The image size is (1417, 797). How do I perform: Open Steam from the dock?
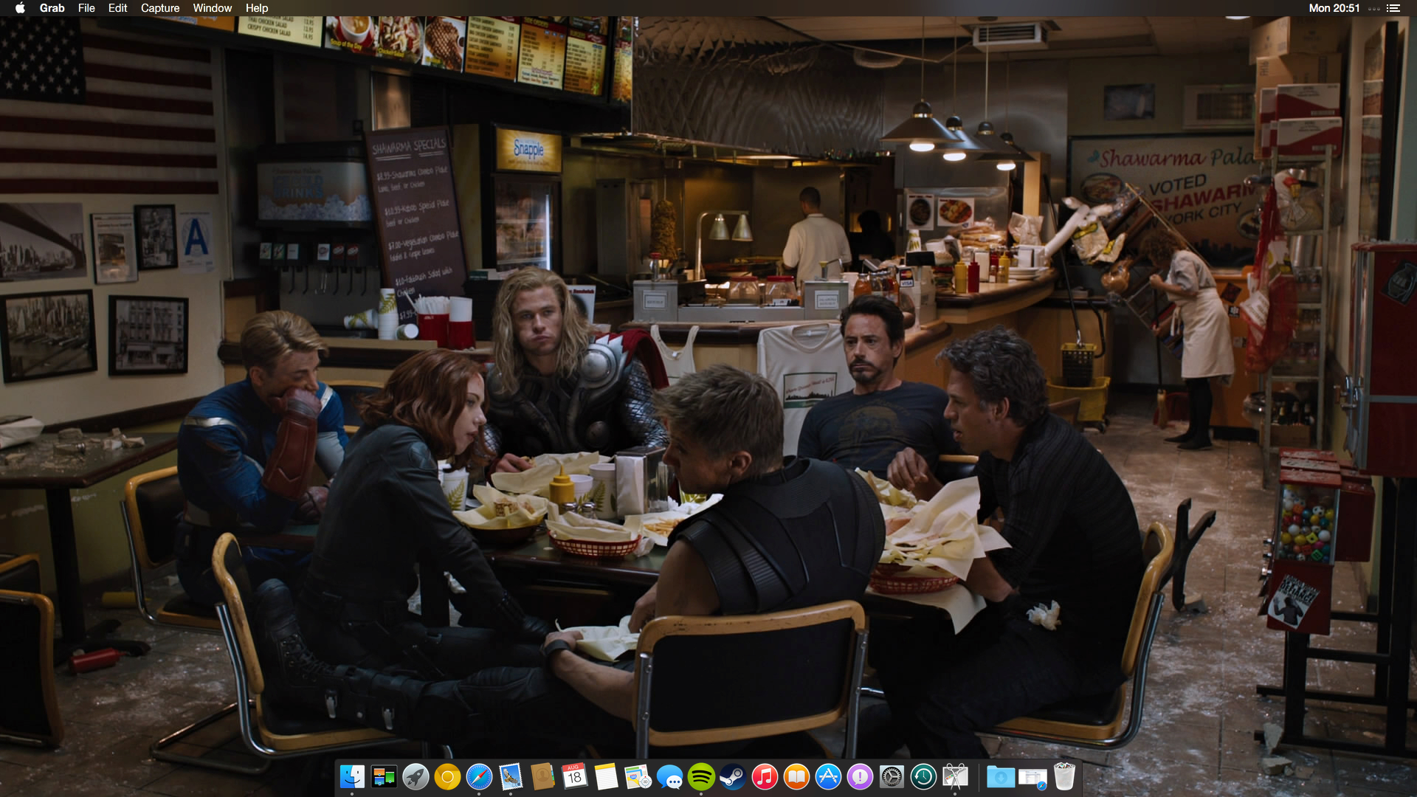click(733, 776)
